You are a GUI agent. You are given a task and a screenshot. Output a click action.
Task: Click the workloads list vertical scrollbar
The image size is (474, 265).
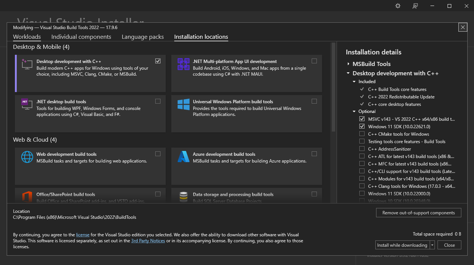[333, 88]
